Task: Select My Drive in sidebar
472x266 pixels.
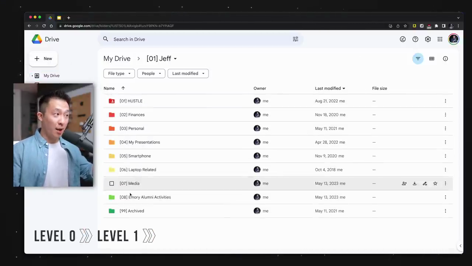Action: click(x=51, y=76)
